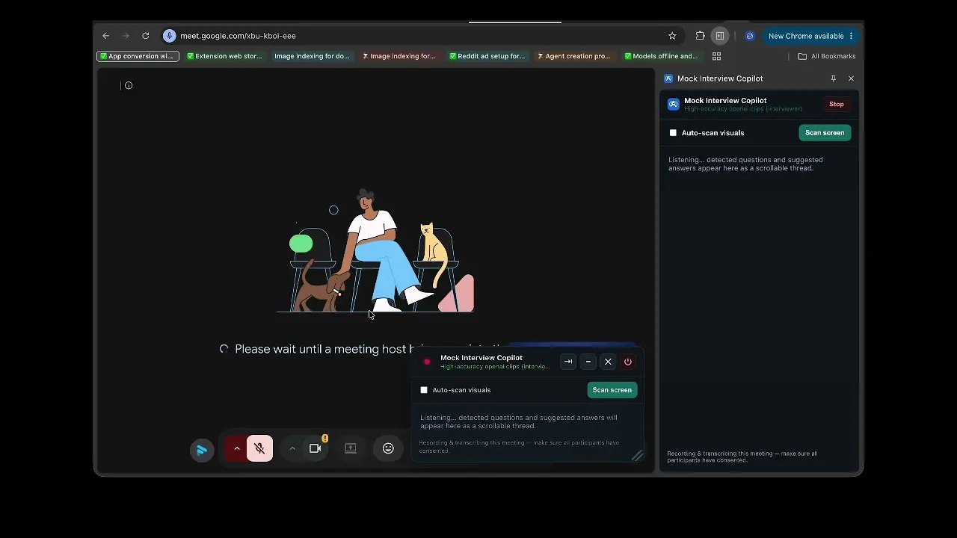The width and height of the screenshot is (957, 538).
Task: Pin the Mock Interview Copilot side panel
Action: coord(833,78)
